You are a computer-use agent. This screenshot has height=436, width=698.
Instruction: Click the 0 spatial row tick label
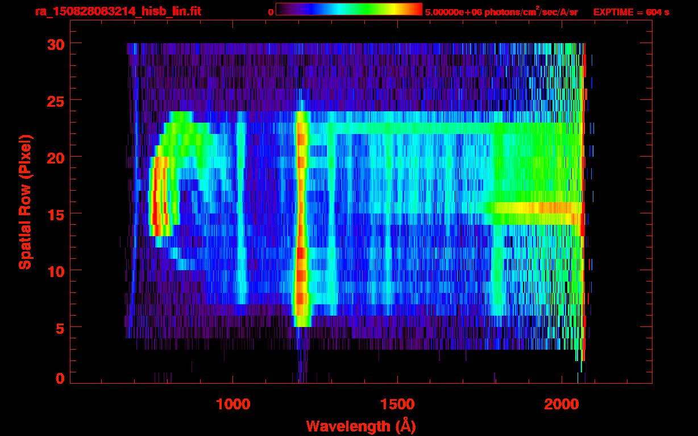tap(59, 378)
